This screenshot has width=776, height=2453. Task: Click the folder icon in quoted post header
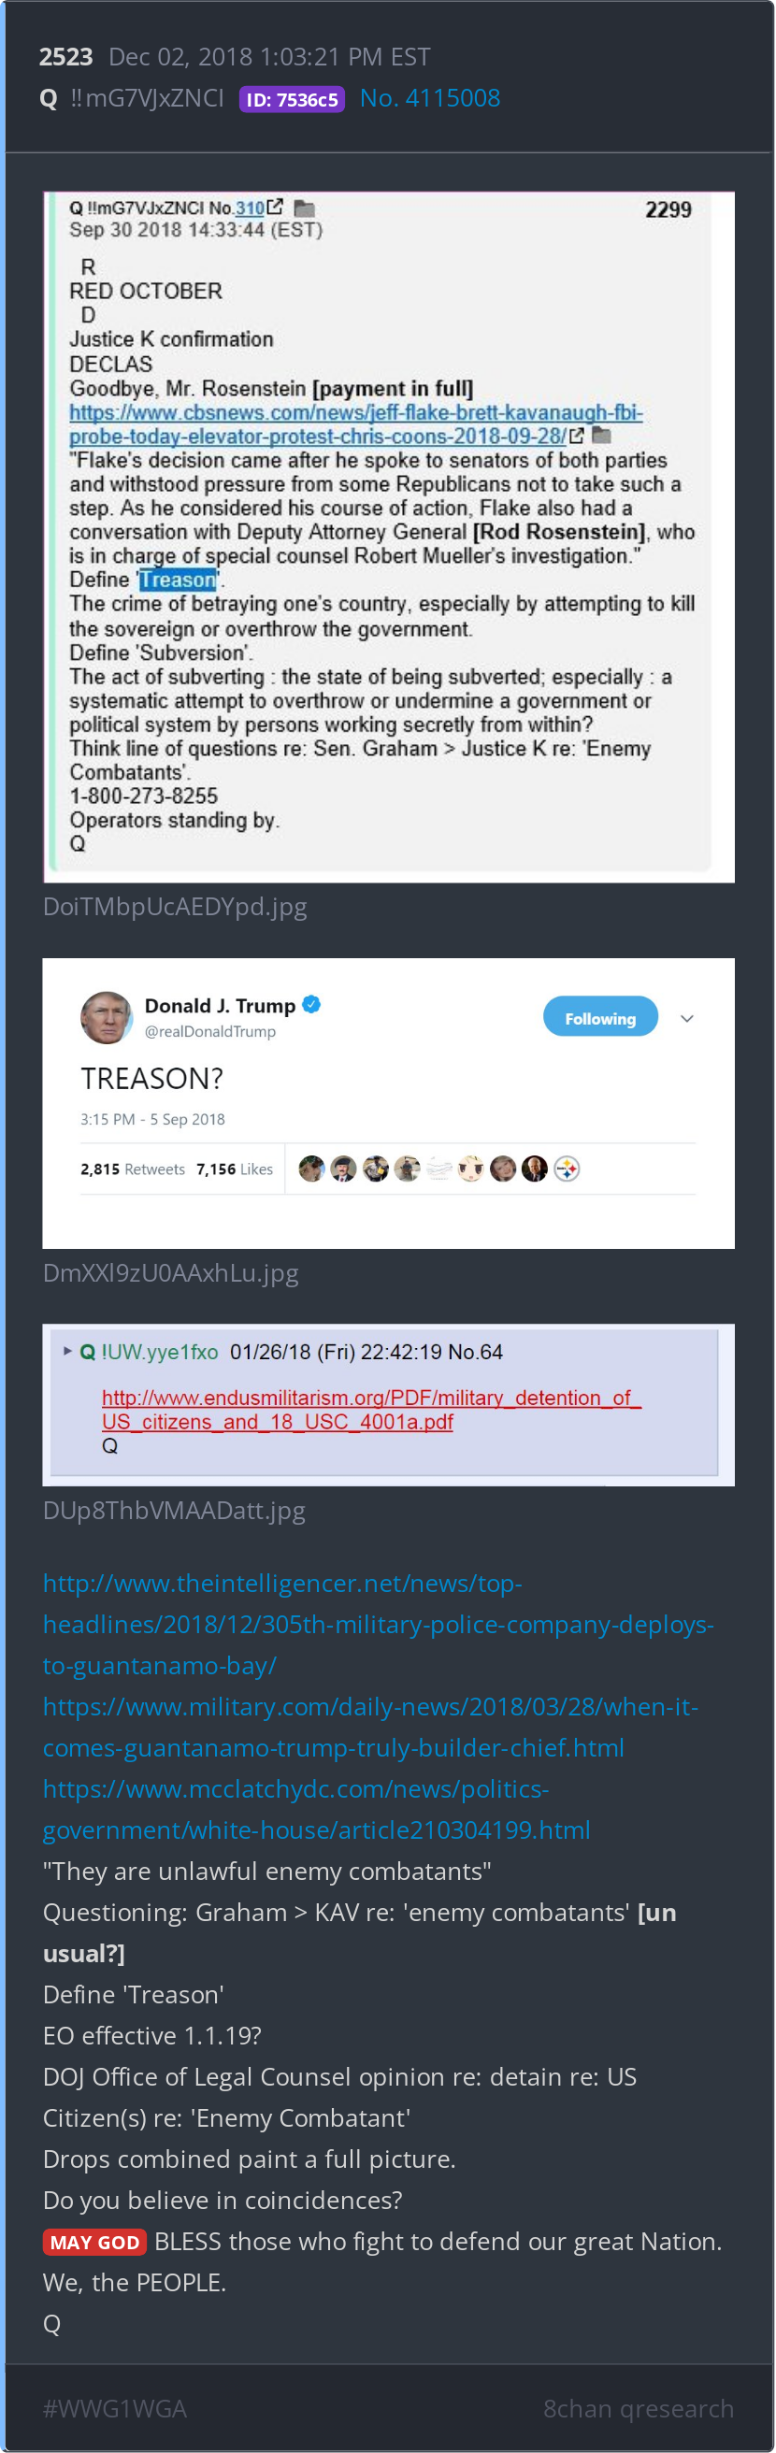[x=305, y=208]
